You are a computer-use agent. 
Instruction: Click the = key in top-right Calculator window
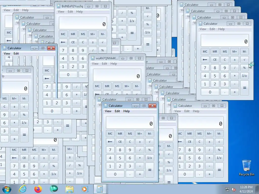pyautogui.click(x=245, y=88)
